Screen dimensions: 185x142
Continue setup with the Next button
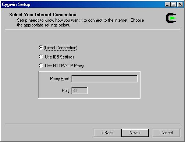(135, 133)
